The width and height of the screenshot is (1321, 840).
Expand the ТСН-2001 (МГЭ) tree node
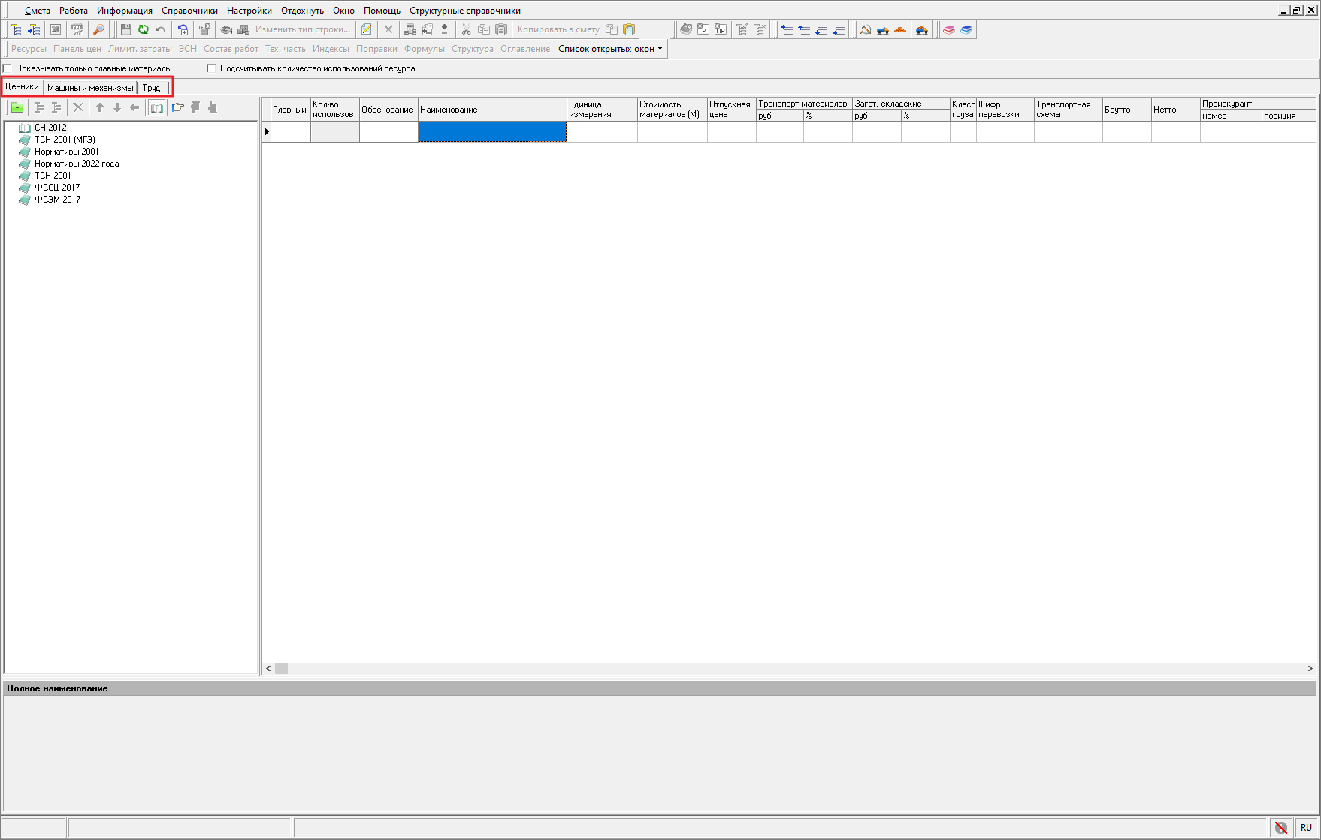point(11,140)
